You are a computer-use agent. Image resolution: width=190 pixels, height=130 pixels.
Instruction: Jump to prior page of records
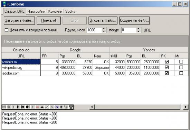(9, 107)
